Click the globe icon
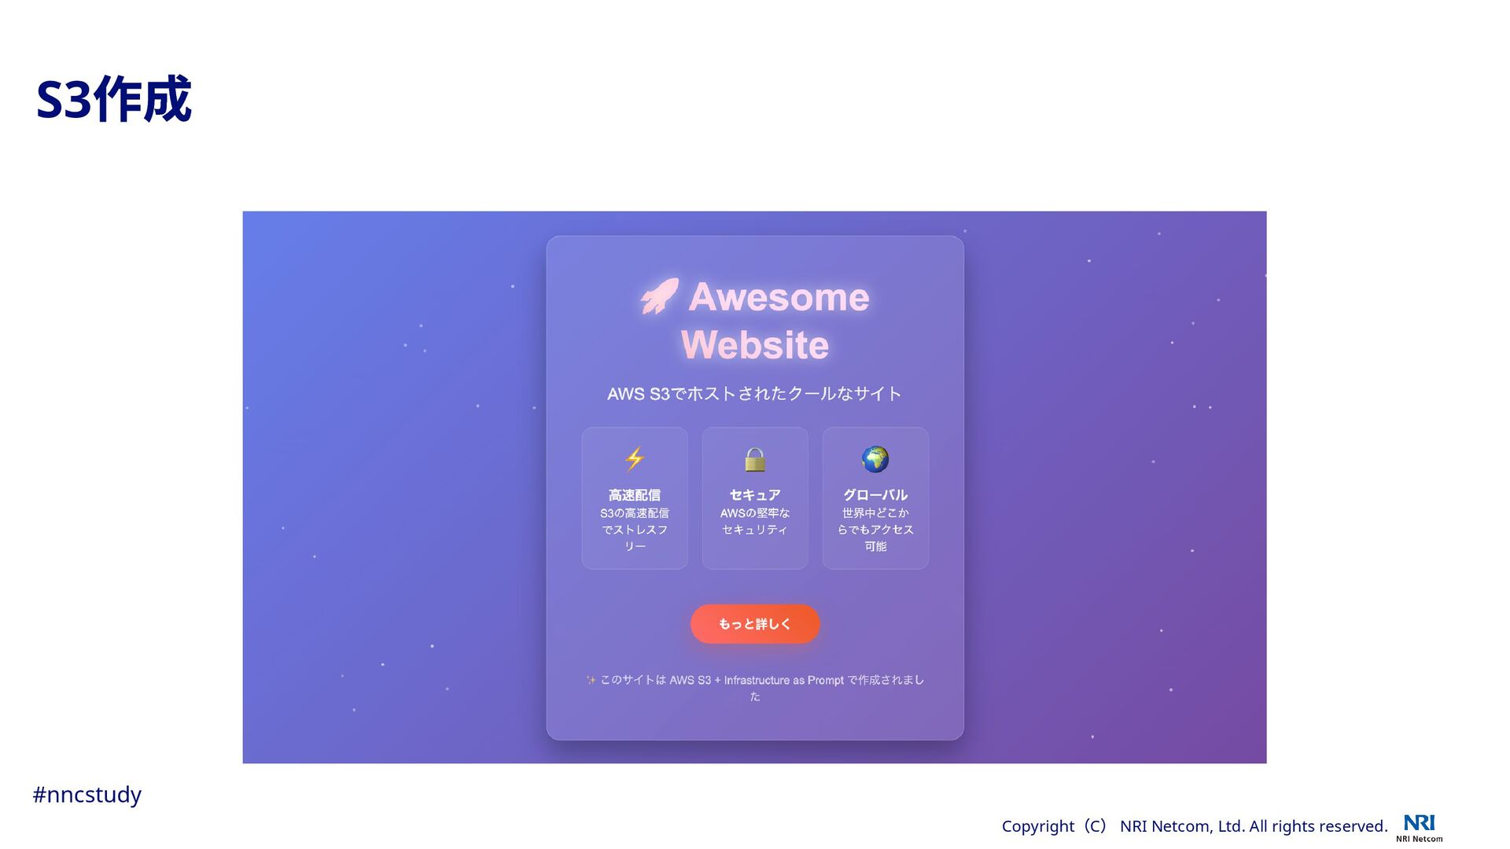This screenshot has width=1510, height=849. point(875,459)
